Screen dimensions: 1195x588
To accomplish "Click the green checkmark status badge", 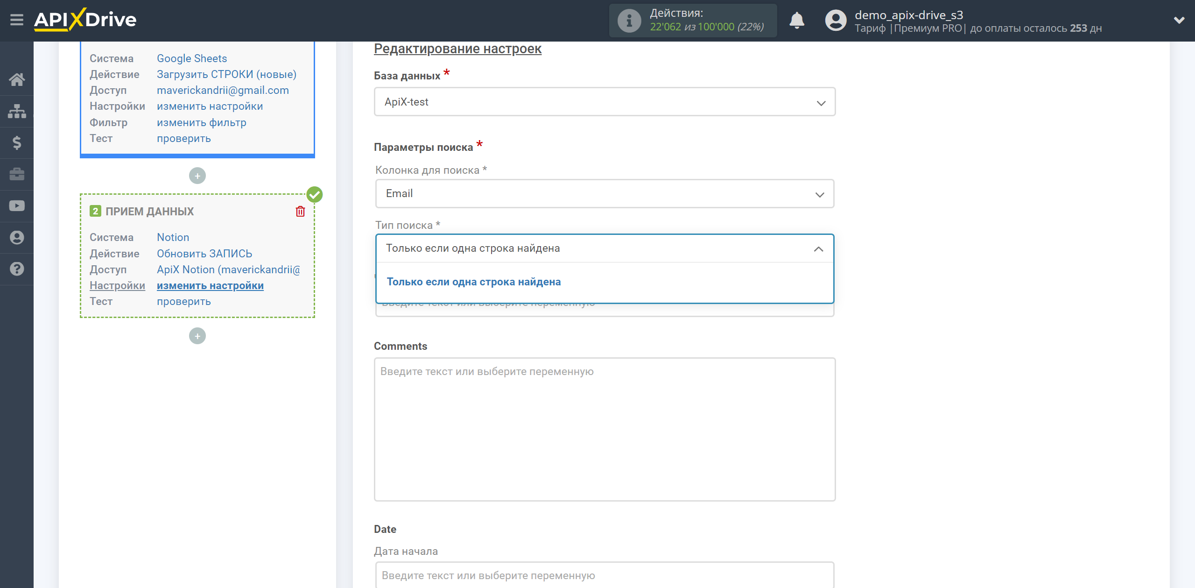I will 315,194.
